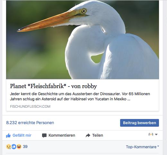Open the laughing Haha reaction emoji
167x155 pixels.
tap(19, 147)
